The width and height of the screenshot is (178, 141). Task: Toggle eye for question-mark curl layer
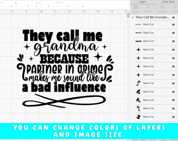point(174,108)
